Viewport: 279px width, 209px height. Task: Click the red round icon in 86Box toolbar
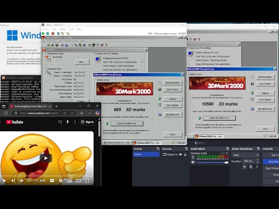click(53, 34)
